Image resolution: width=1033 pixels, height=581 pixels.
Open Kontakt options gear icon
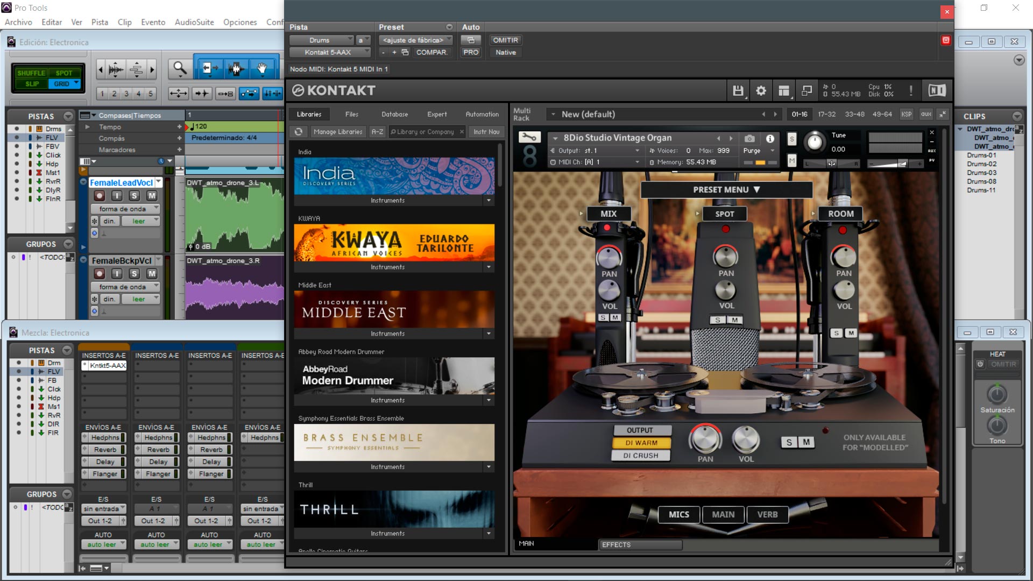[x=761, y=91]
